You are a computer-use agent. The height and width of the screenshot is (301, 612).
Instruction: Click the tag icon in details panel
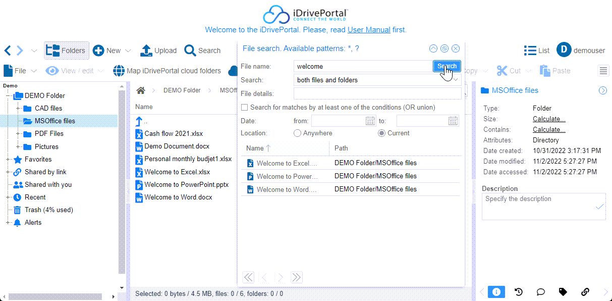click(x=563, y=292)
